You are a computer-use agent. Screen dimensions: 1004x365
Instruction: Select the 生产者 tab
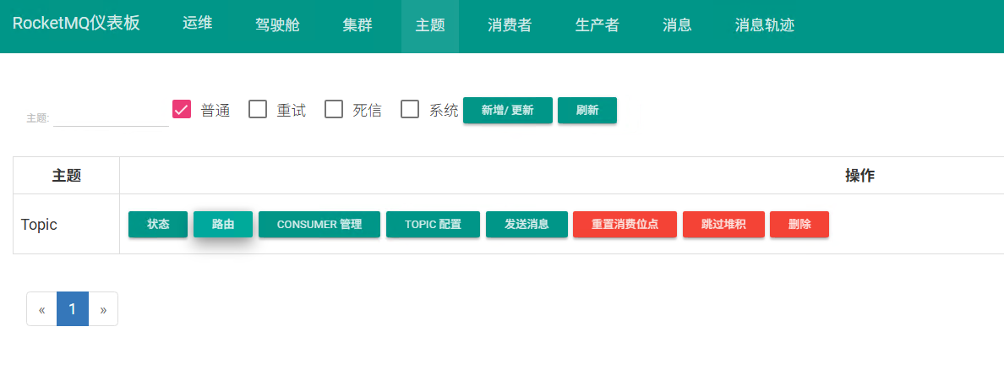pyautogui.click(x=597, y=25)
